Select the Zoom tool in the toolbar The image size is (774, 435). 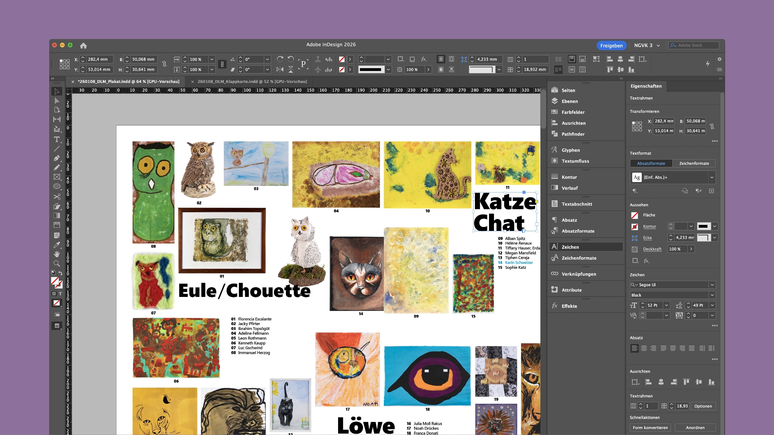57,264
